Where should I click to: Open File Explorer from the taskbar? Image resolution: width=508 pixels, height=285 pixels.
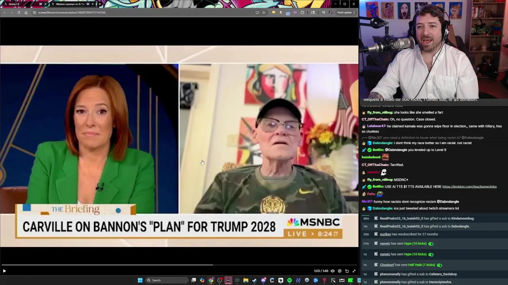tap(246, 280)
